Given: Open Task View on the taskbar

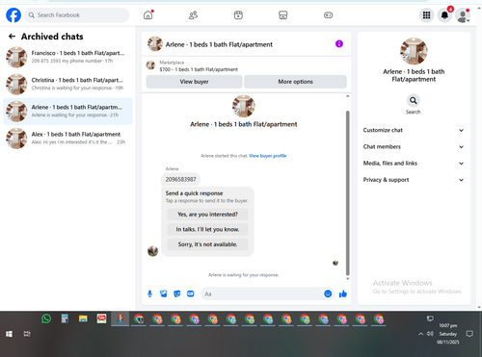Looking at the screenshot, I should point(27,334).
